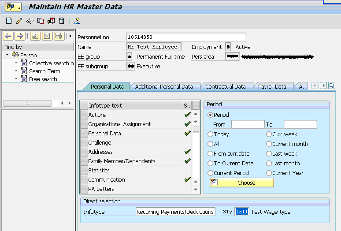The width and height of the screenshot is (341, 231).
Task: Click the left arrow in Find by panel
Action: (8, 36)
